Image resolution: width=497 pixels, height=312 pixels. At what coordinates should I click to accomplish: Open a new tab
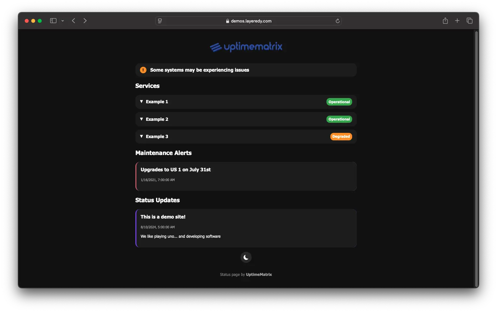coord(457,21)
